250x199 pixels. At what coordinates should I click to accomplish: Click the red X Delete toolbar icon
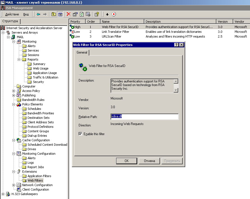click(x=68, y=14)
